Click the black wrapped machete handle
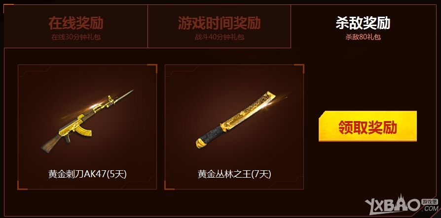Screen dimensions: 441x218 tap(209, 135)
